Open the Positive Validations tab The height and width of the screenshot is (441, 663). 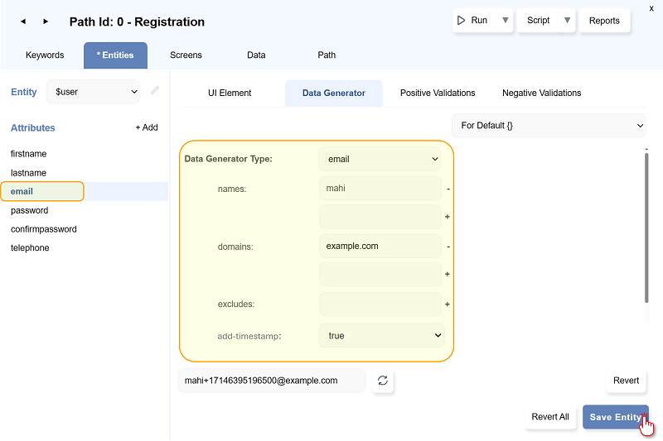coord(438,93)
